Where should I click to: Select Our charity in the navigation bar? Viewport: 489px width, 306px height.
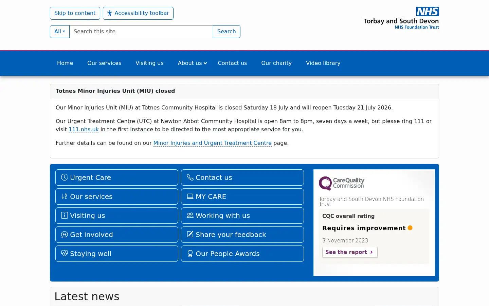tap(276, 63)
